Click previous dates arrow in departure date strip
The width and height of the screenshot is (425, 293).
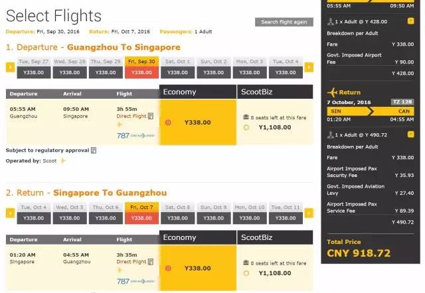pos(10,67)
